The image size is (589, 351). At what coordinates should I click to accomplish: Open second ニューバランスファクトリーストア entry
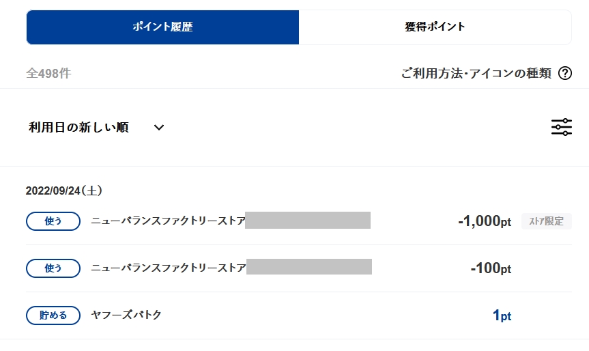(168, 268)
